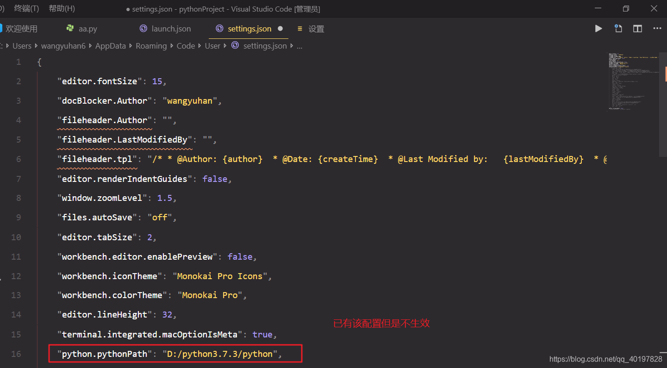
Task: Click the "D:/python3.7.3/python" path value
Action: tap(220, 354)
